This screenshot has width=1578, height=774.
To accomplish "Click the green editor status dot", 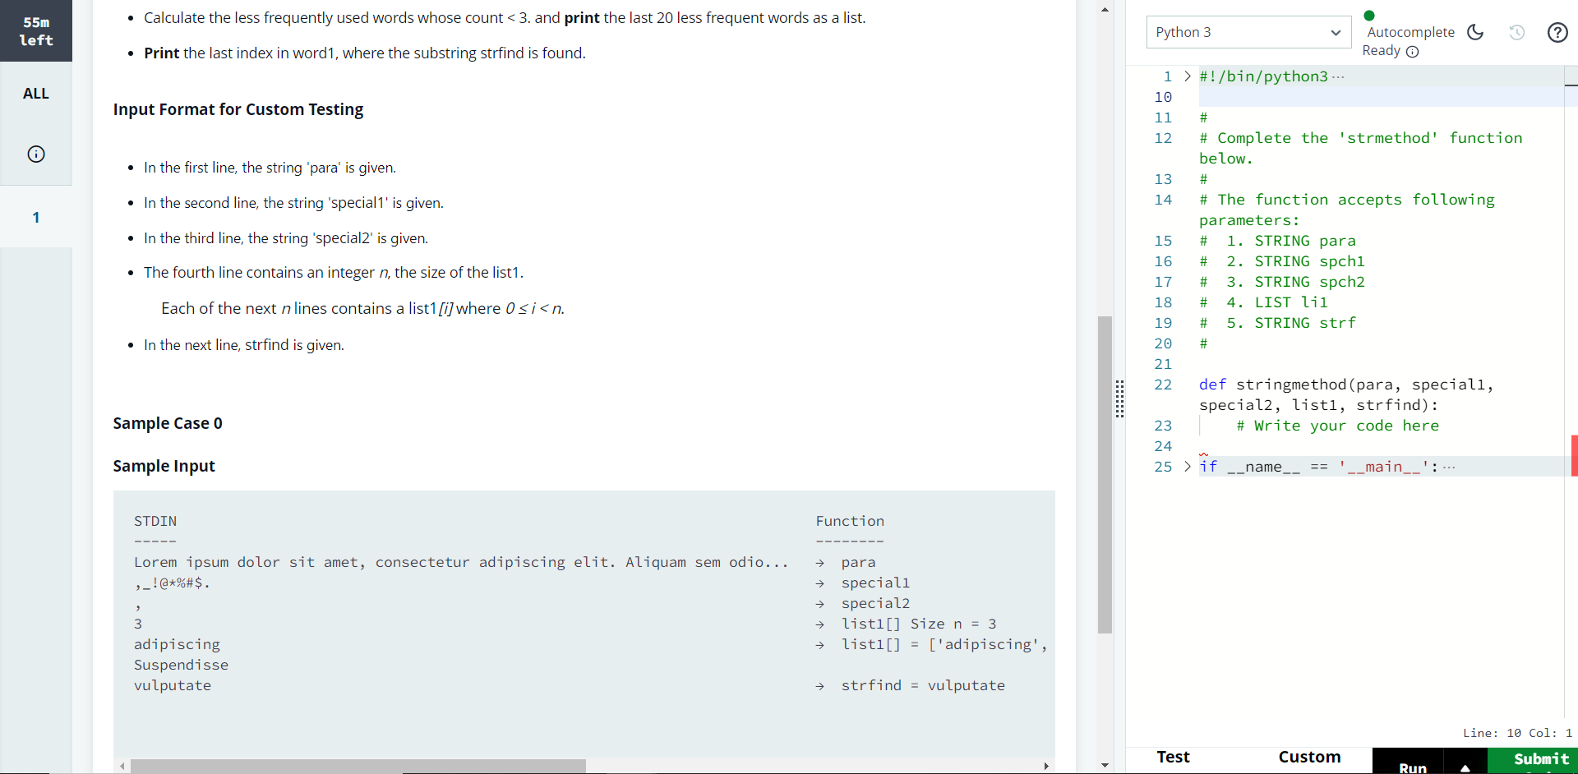I will [x=1370, y=15].
